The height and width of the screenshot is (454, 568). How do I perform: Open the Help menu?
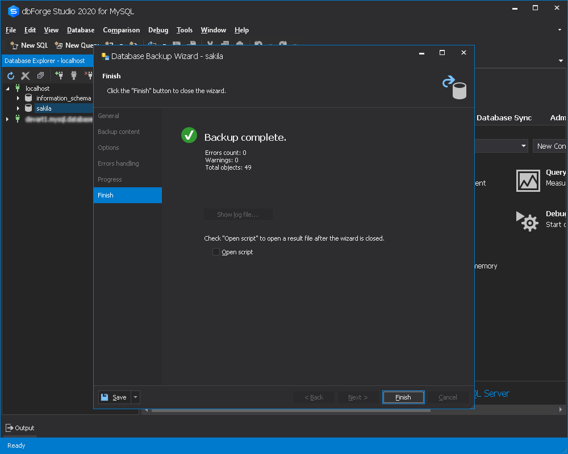coord(241,30)
